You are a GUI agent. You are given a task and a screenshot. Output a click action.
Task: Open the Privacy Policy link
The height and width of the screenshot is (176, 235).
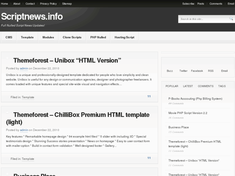click(x=48, y=4)
